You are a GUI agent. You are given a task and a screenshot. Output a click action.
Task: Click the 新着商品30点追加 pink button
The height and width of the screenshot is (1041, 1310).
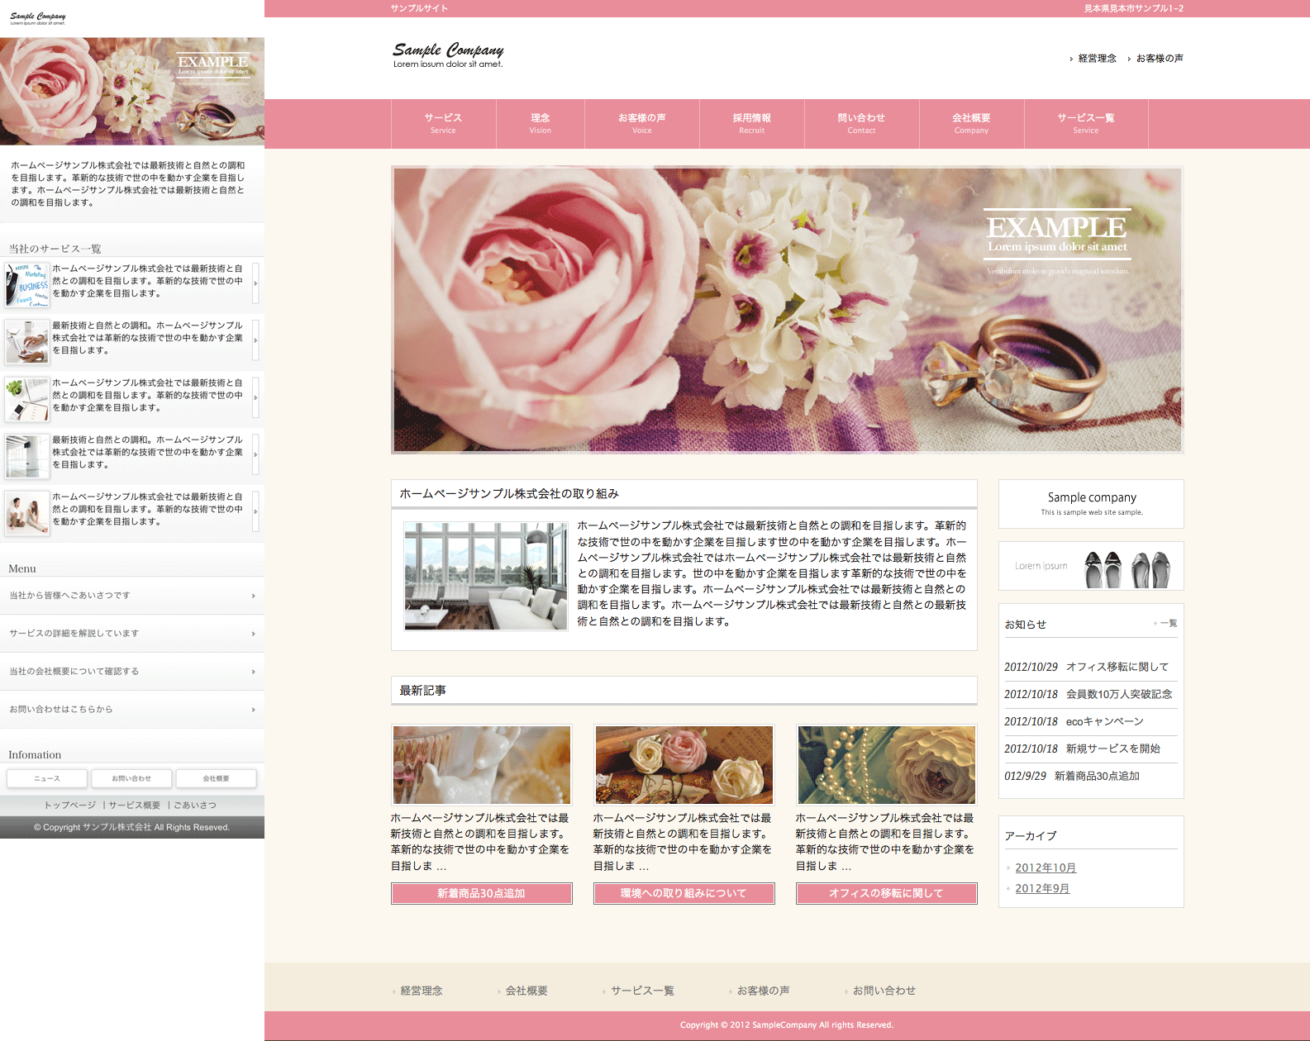481,893
